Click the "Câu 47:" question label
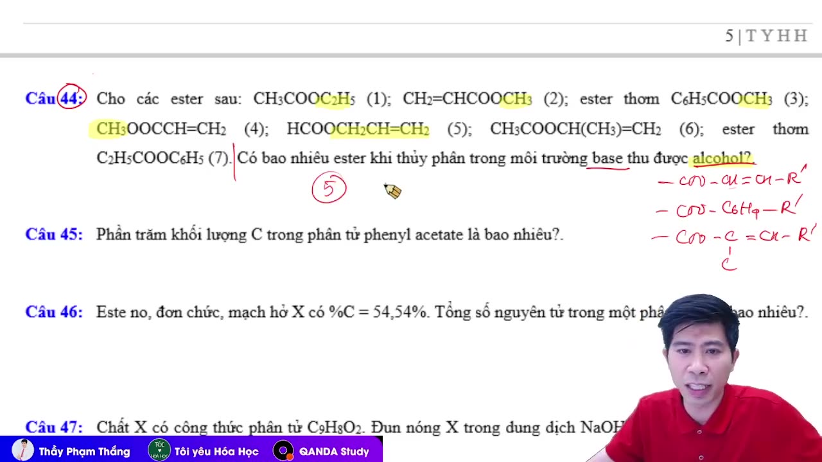The image size is (822, 462). coord(54,427)
